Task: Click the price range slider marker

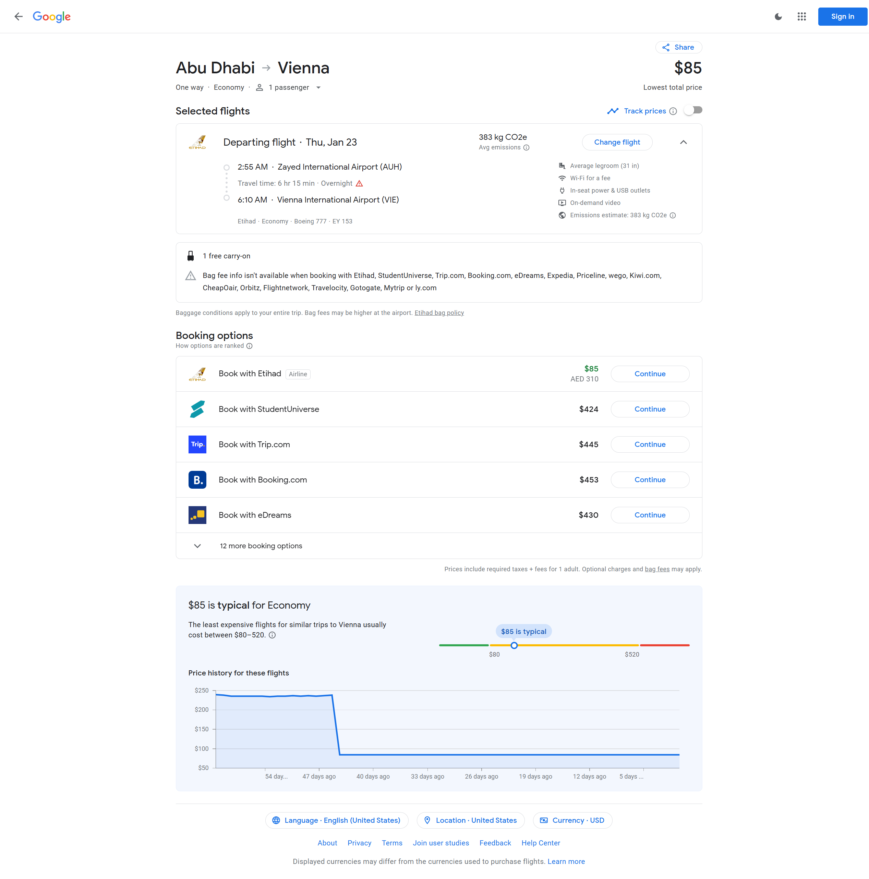Action: [x=514, y=645]
